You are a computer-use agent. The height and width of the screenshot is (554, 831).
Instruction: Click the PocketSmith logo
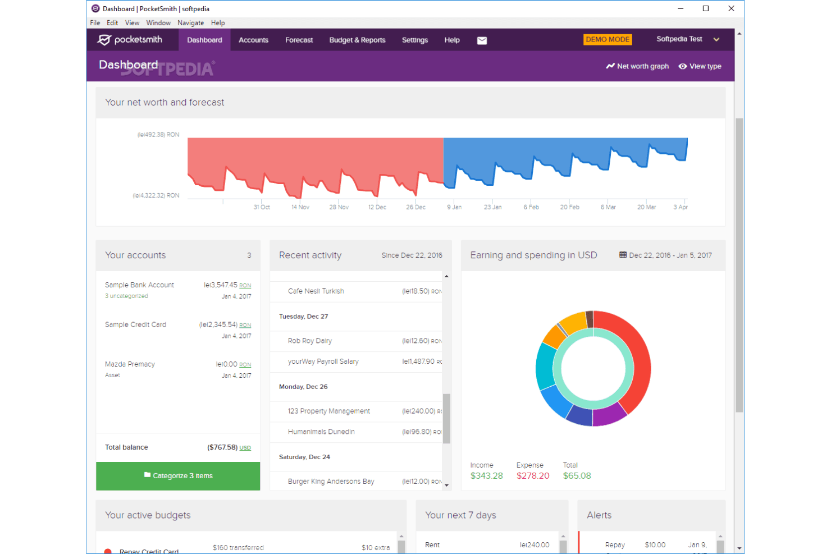130,40
